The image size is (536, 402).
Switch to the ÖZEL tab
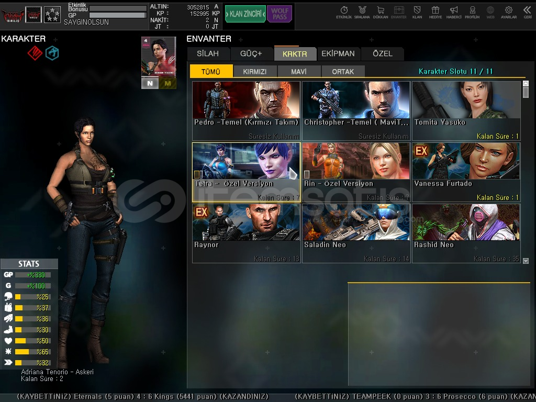(383, 54)
